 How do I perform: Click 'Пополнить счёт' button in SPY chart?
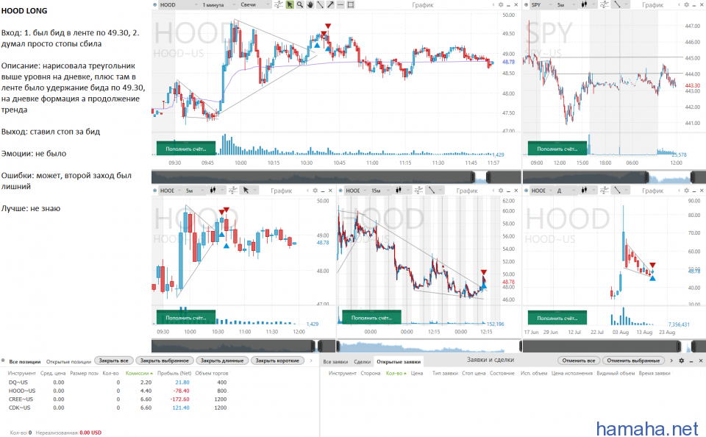(557, 149)
